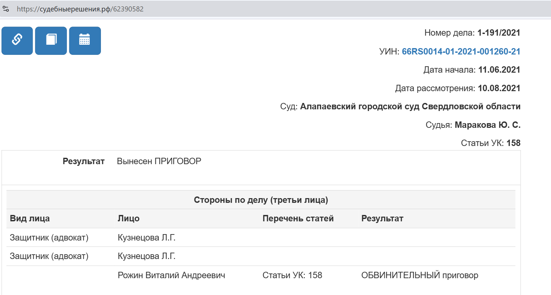Click the Вид лица column header
This screenshot has width=551, height=295.
click(x=30, y=219)
